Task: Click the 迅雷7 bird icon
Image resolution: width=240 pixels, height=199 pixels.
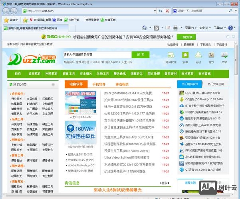Action: pyautogui.click(x=182, y=144)
